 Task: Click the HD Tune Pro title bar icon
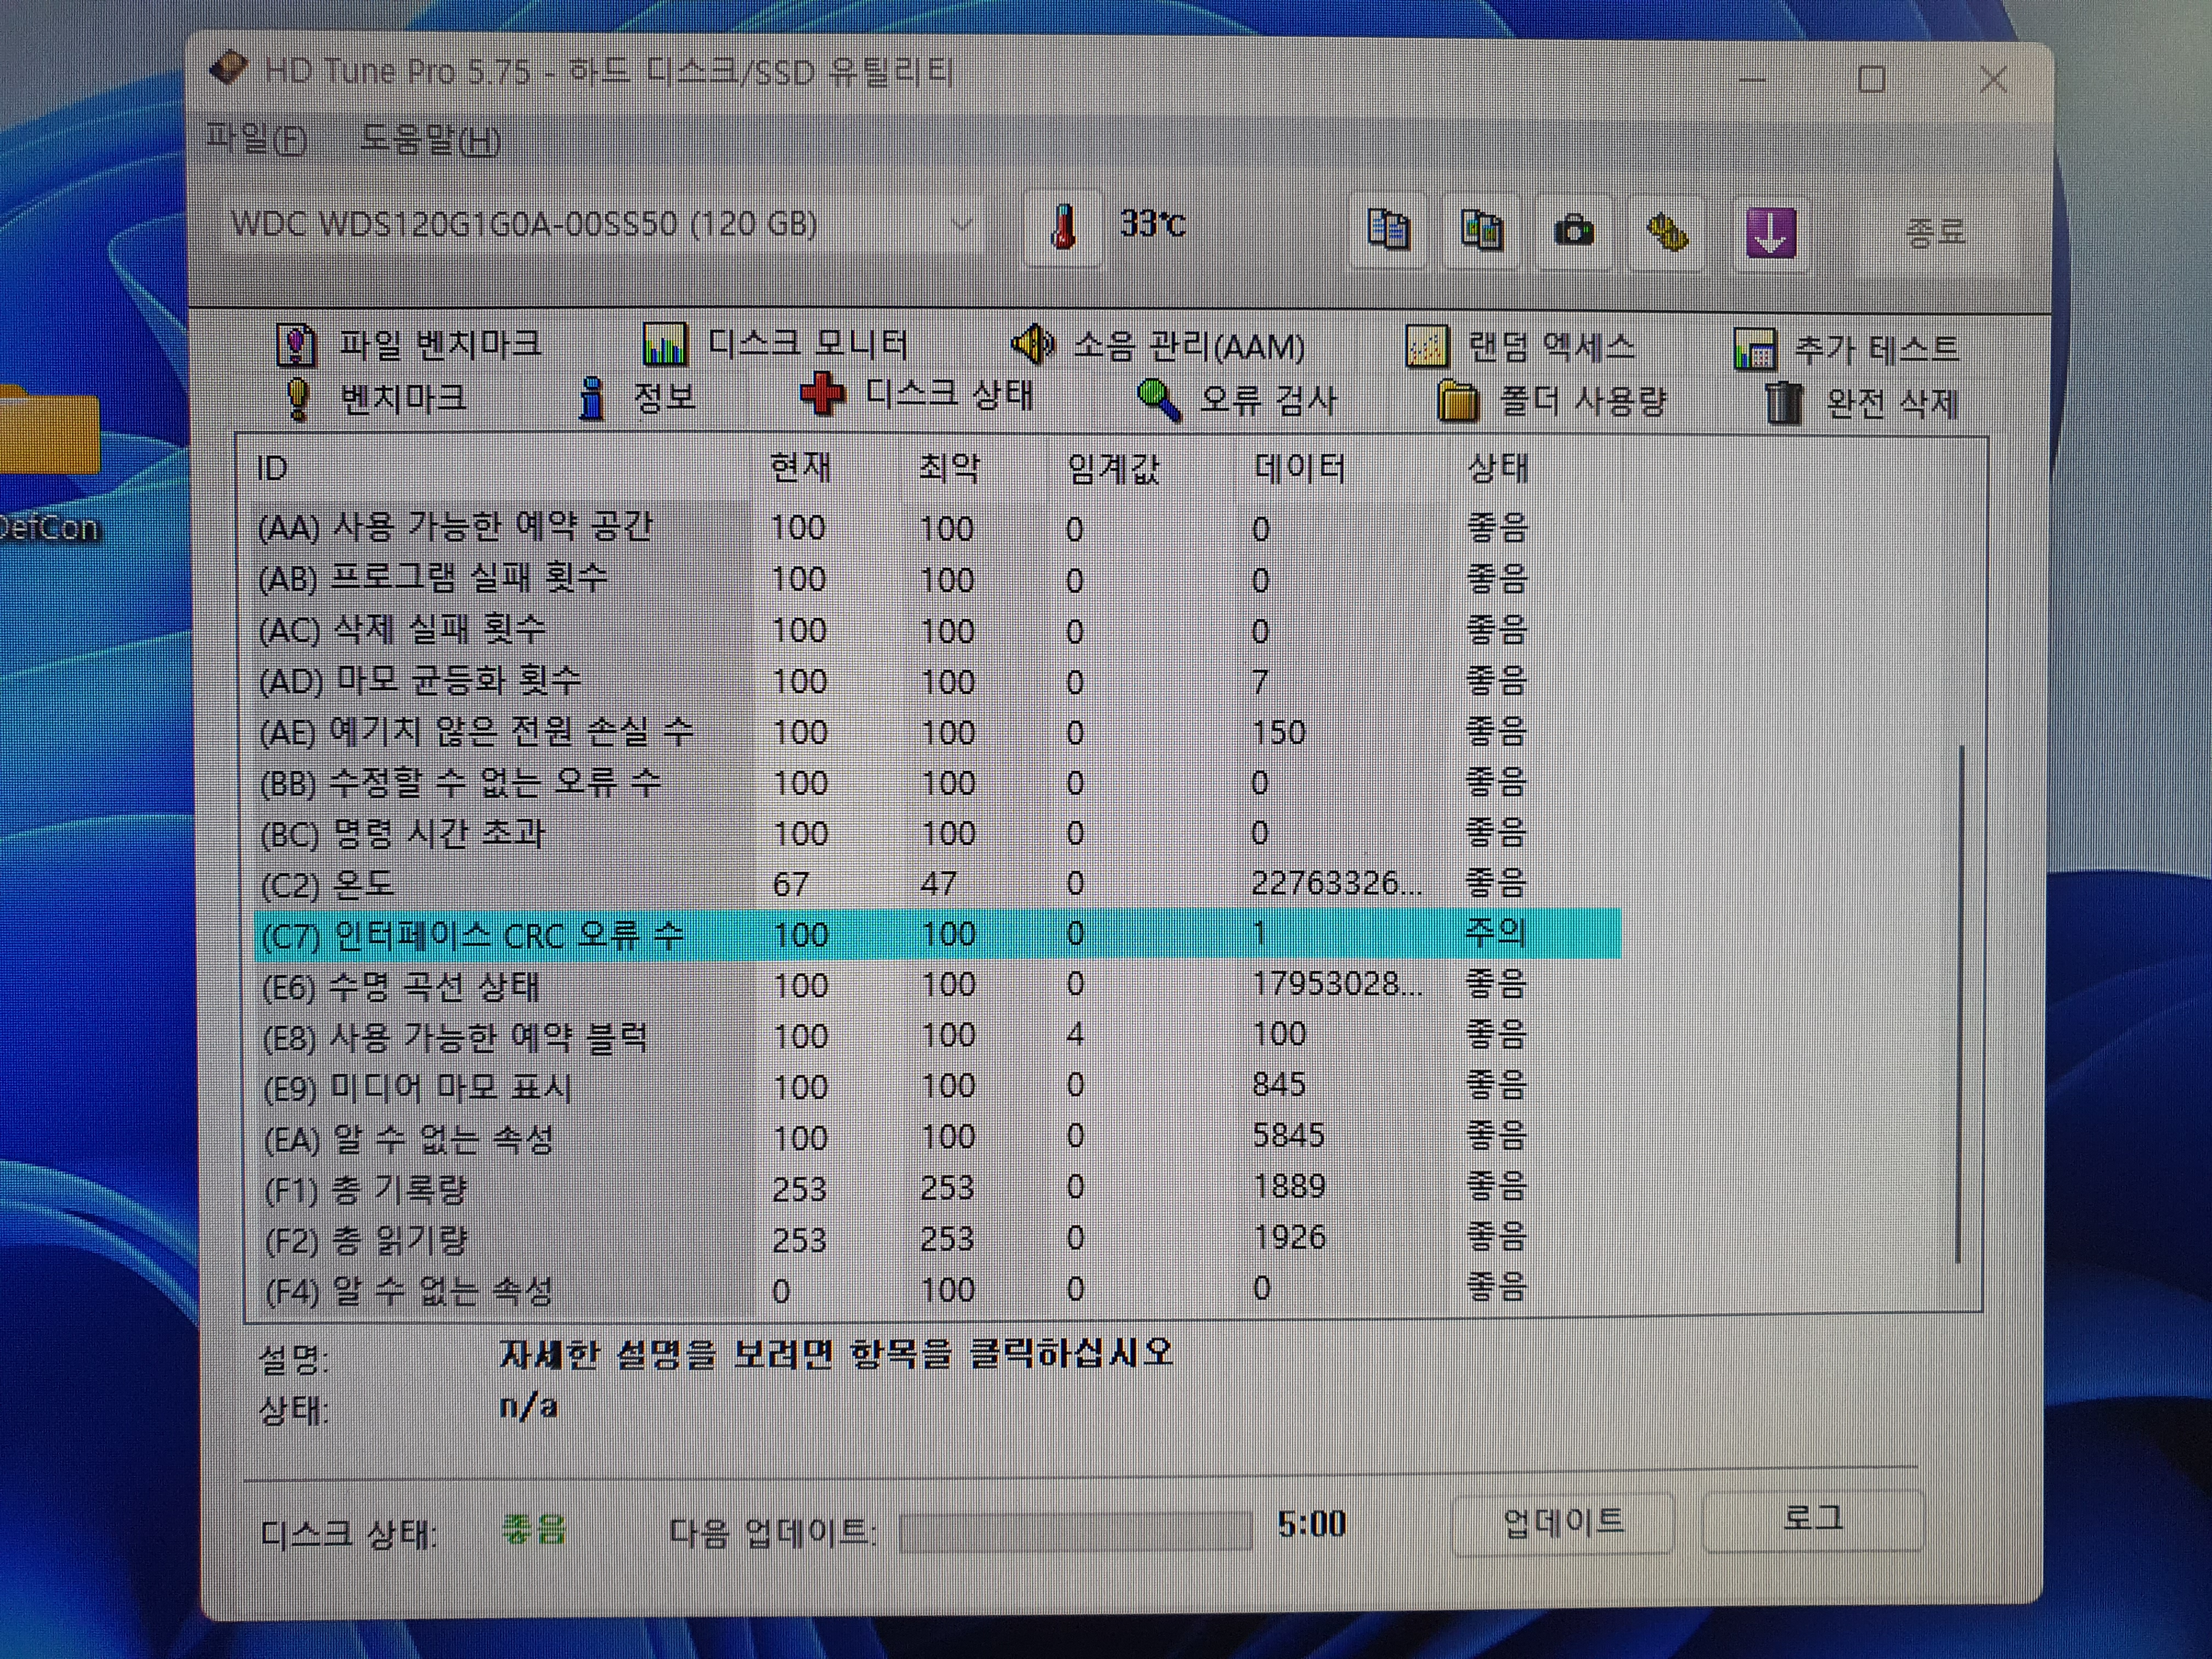coord(229,70)
